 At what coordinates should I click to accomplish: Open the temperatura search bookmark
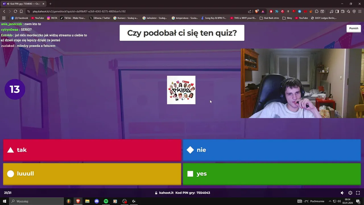point(185,18)
